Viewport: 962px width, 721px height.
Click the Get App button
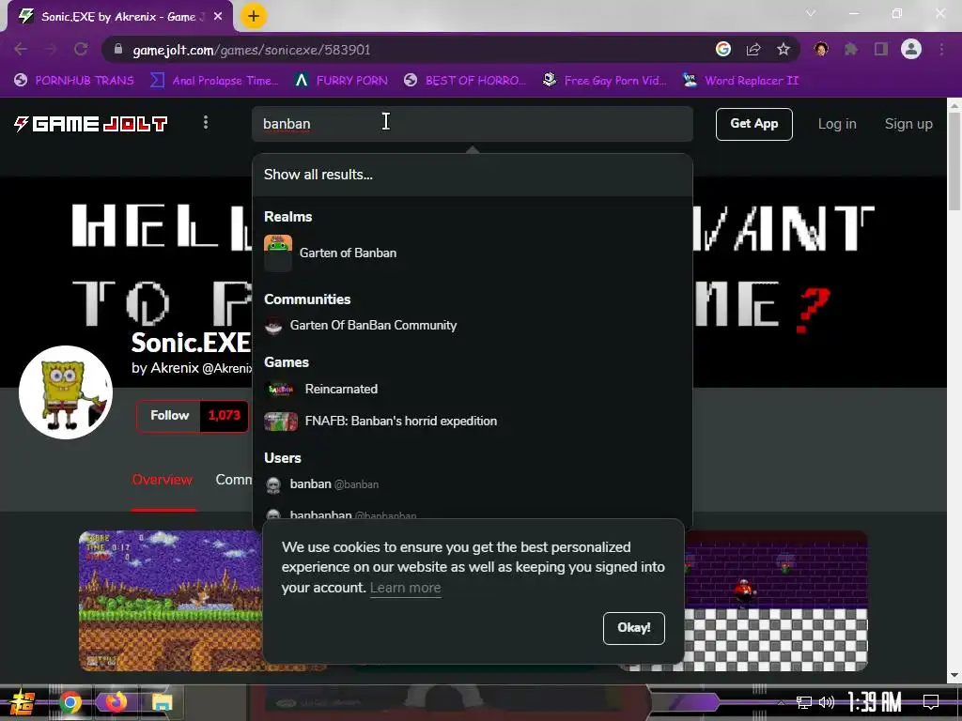(x=754, y=124)
